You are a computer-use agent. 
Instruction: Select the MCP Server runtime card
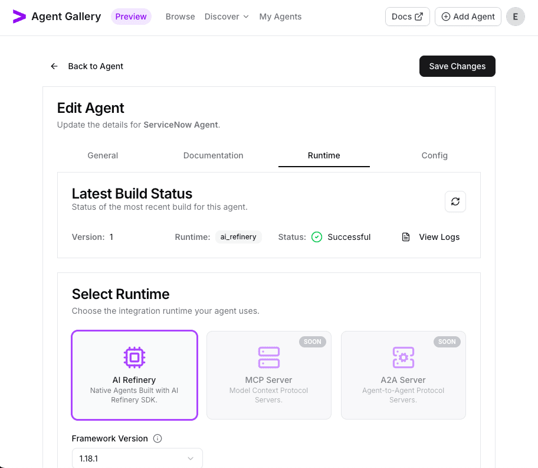pyautogui.click(x=269, y=375)
